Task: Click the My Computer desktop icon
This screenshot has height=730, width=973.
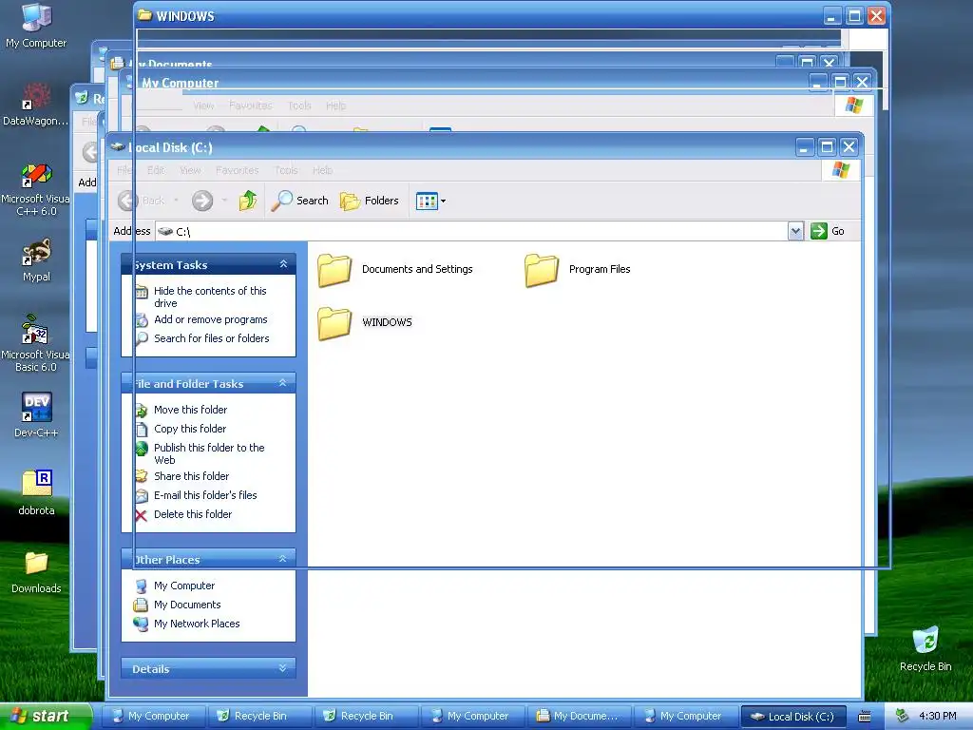Action: [x=36, y=26]
